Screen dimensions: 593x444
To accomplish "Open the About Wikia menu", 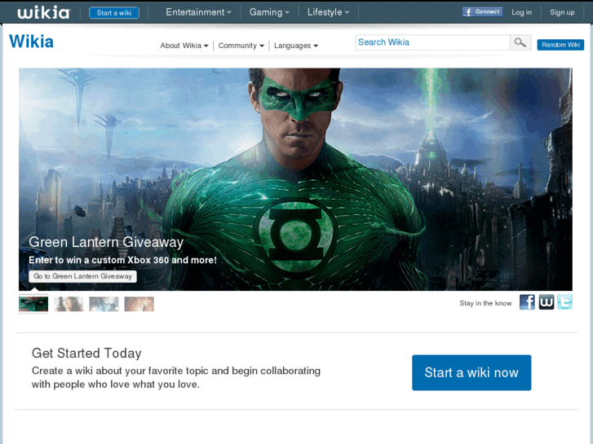I will (184, 46).
